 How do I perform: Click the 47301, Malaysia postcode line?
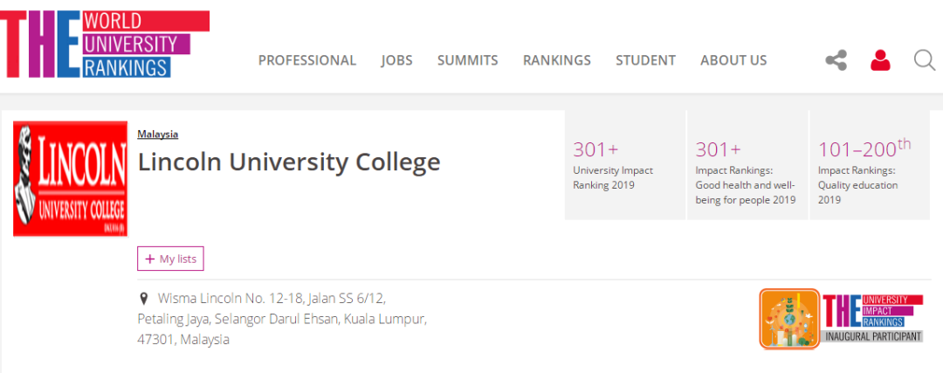pos(183,339)
